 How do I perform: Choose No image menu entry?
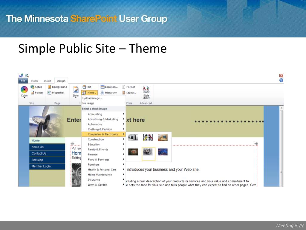[x=103, y=103]
